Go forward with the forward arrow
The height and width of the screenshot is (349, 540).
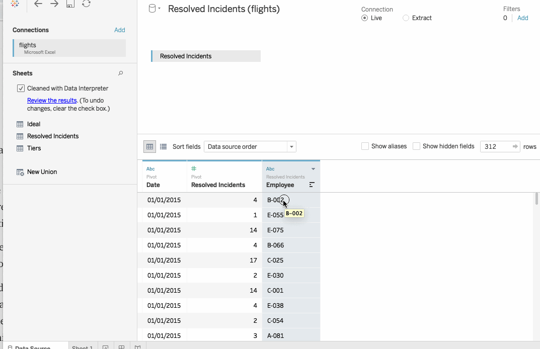pyautogui.click(x=54, y=4)
